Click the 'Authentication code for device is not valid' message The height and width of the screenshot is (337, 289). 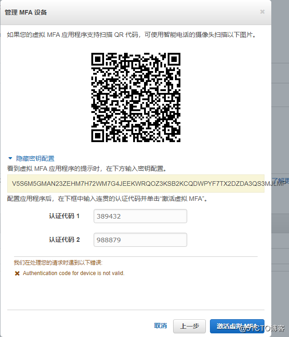74,273
